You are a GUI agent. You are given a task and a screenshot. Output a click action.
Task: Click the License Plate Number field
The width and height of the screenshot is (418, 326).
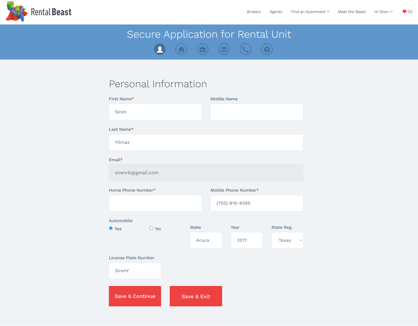click(135, 271)
